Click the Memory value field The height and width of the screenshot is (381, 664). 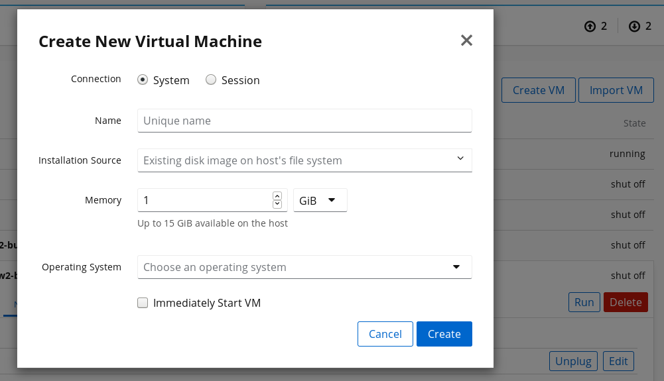[204, 200]
